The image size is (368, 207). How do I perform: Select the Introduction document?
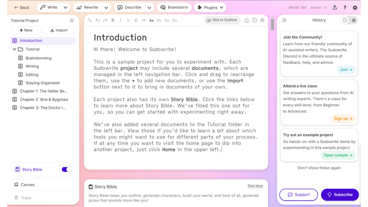(x=43, y=41)
